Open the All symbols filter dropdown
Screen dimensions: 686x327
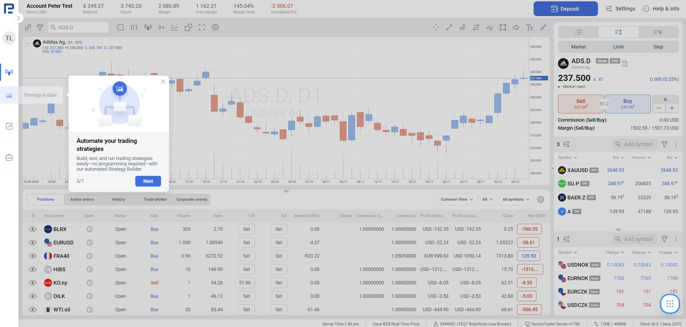coord(516,199)
